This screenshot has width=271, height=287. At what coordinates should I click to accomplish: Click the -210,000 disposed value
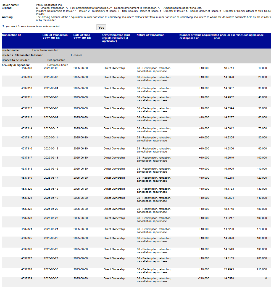204,278
